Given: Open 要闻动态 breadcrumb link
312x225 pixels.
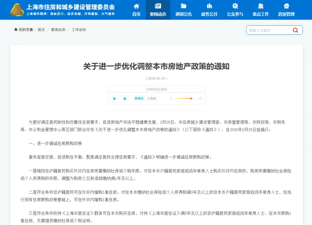Looking at the screenshot, I should 58,30.
